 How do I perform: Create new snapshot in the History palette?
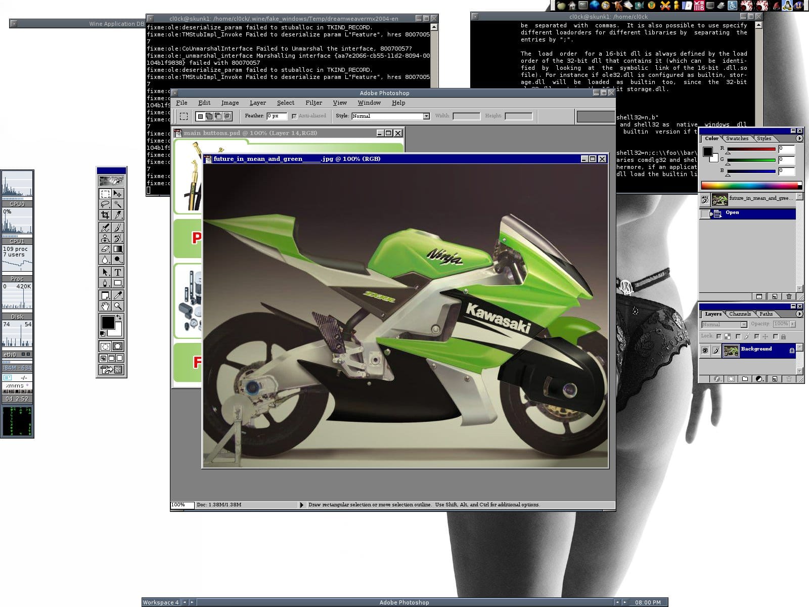tap(774, 296)
